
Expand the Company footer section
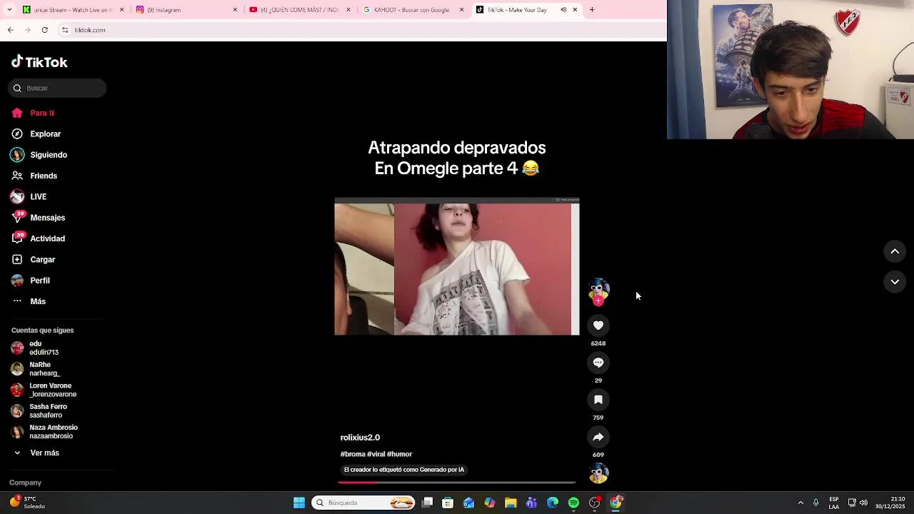click(25, 483)
